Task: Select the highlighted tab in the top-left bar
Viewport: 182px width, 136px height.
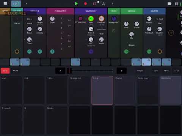Action: click(16, 4)
